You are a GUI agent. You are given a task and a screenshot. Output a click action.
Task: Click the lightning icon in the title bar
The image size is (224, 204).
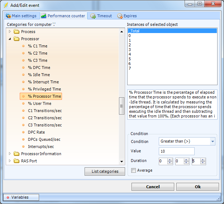pyautogui.click(x=6, y=5)
